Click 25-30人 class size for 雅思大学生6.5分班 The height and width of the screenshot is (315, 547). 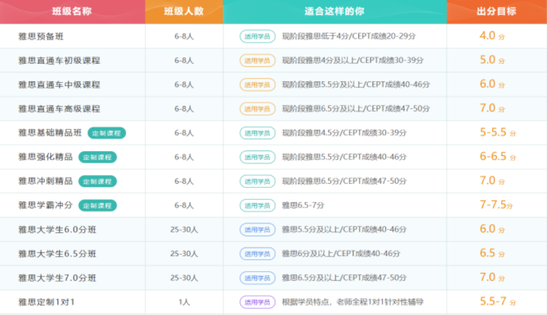tap(184, 254)
